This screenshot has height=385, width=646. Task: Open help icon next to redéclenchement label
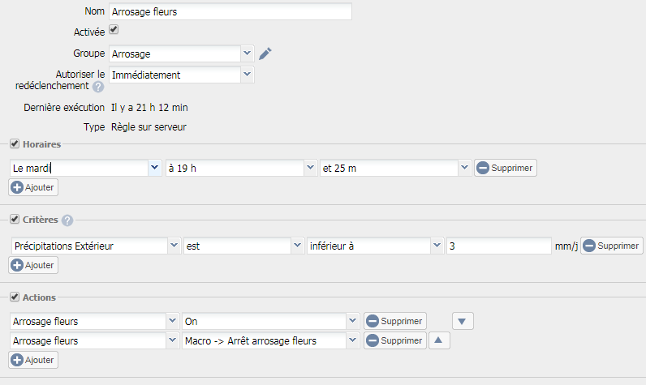point(98,87)
